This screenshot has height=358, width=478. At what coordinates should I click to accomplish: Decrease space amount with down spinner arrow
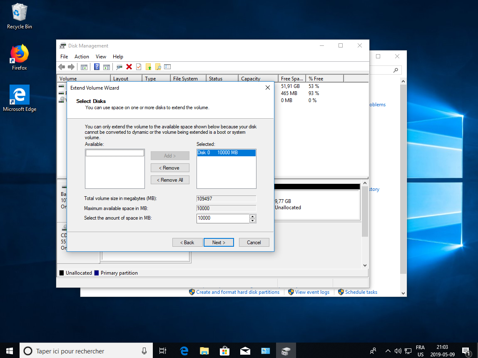(x=252, y=220)
